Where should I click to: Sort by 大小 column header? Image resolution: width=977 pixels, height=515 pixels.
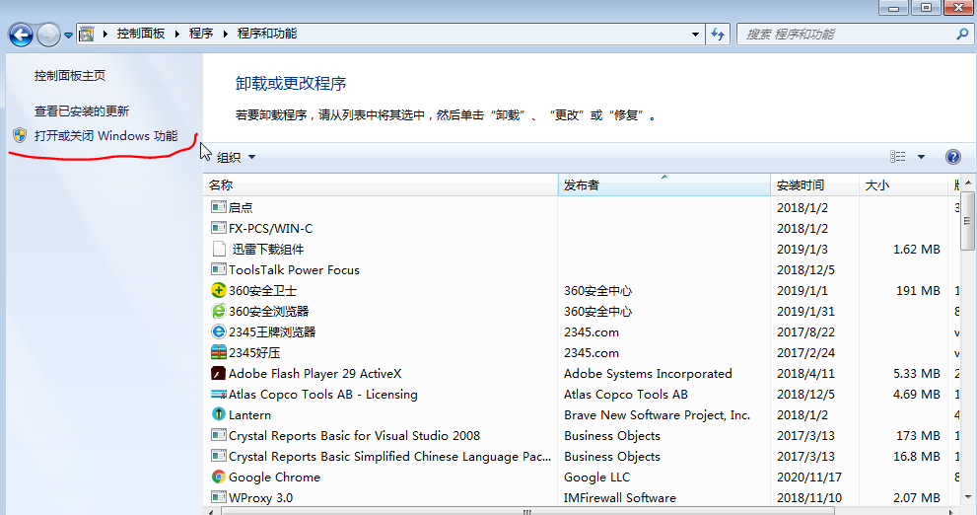pos(903,185)
